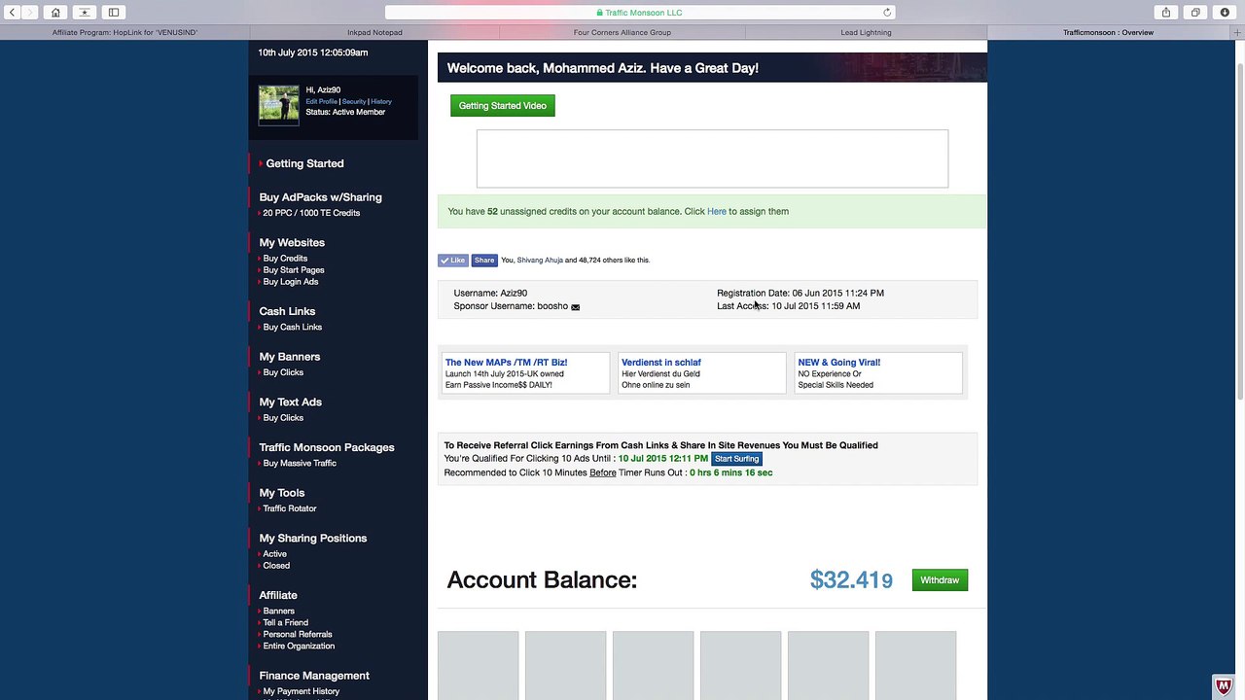Click Buy Start Pages link
This screenshot has height=700, width=1245.
point(294,270)
